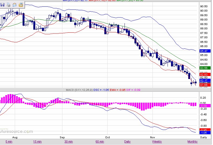Select the 30 min timeframe link

[x=69, y=141]
